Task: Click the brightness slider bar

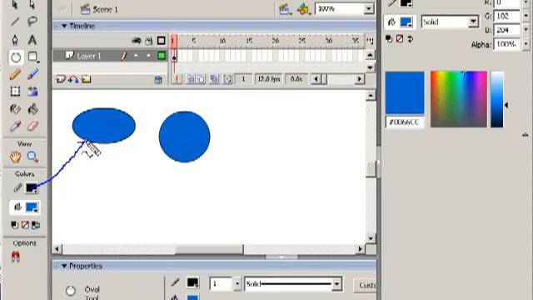Action: coord(496,99)
